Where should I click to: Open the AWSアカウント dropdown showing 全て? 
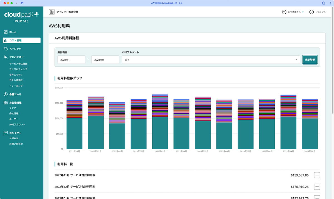pos(211,60)
